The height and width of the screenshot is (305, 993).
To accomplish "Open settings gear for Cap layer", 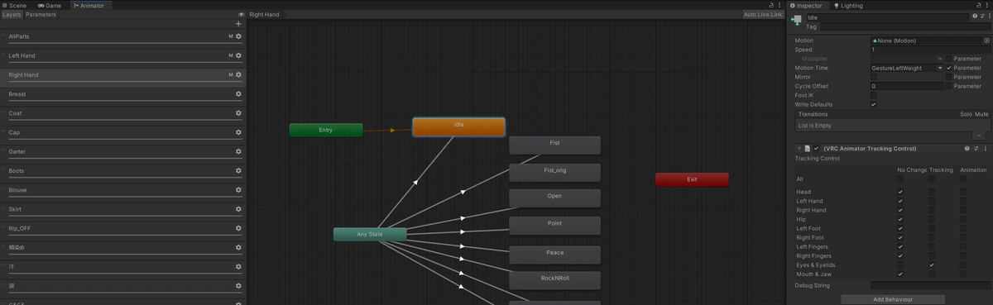I will coord(239,132).
